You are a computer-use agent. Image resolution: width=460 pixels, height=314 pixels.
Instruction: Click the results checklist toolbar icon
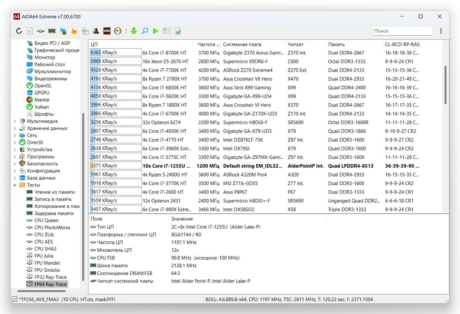166,31
